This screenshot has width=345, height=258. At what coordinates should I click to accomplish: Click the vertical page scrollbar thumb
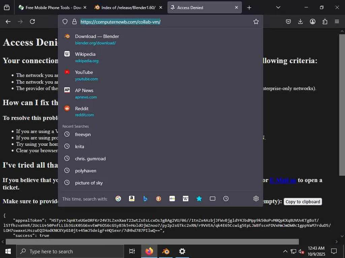pyautogui.click(x=342, y=105)
